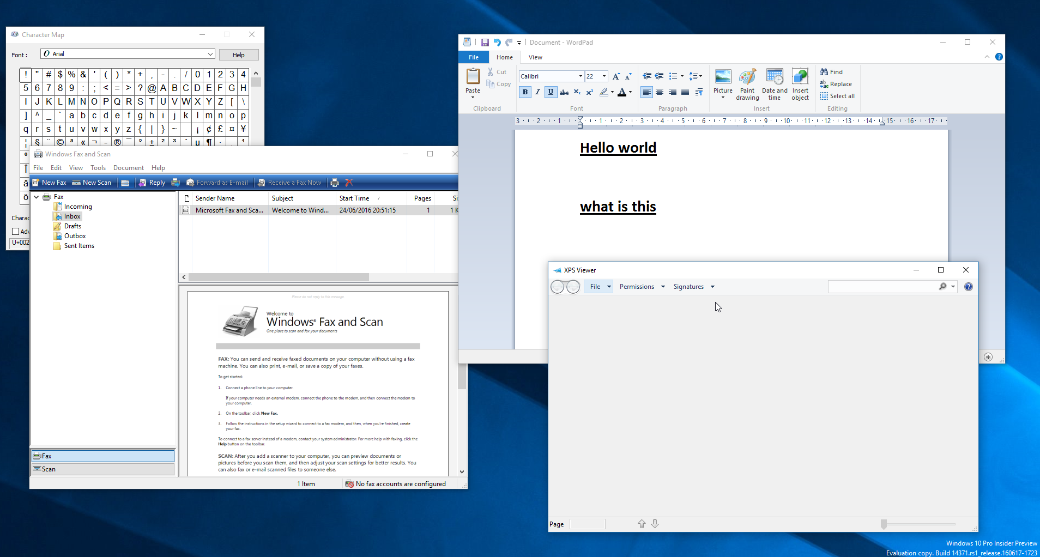Adjust the XPS Viewer zoom slider
The image size is (1040, 557).
pyautogui.click(x=884, y=524)
